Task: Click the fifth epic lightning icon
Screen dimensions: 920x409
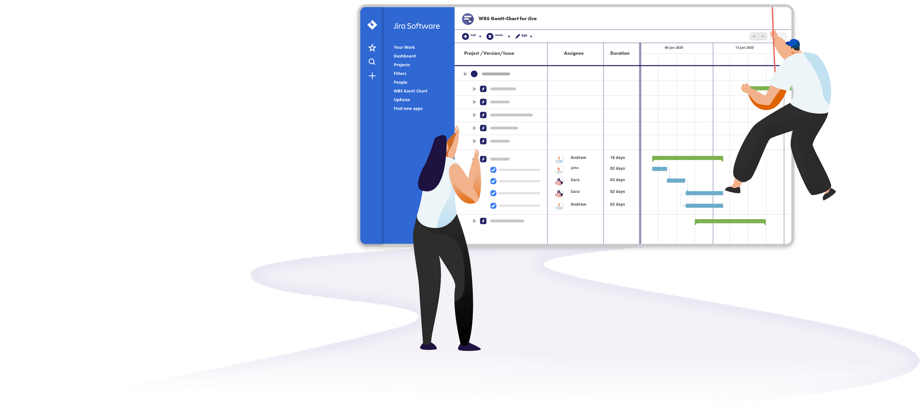Action: pyautogui.click(x=483, y=141)
